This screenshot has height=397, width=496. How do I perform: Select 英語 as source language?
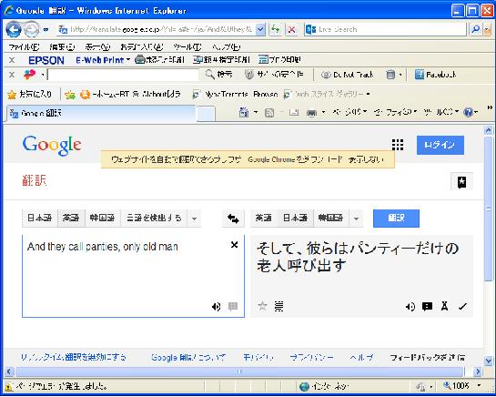tap(71, 219)
